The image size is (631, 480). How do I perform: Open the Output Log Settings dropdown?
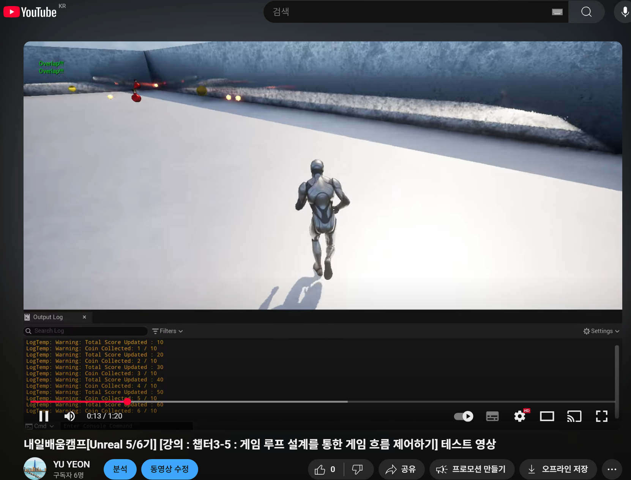pyautogui.click(x=601, y=331)
